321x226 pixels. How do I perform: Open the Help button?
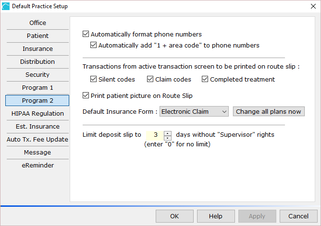point(216,216)
